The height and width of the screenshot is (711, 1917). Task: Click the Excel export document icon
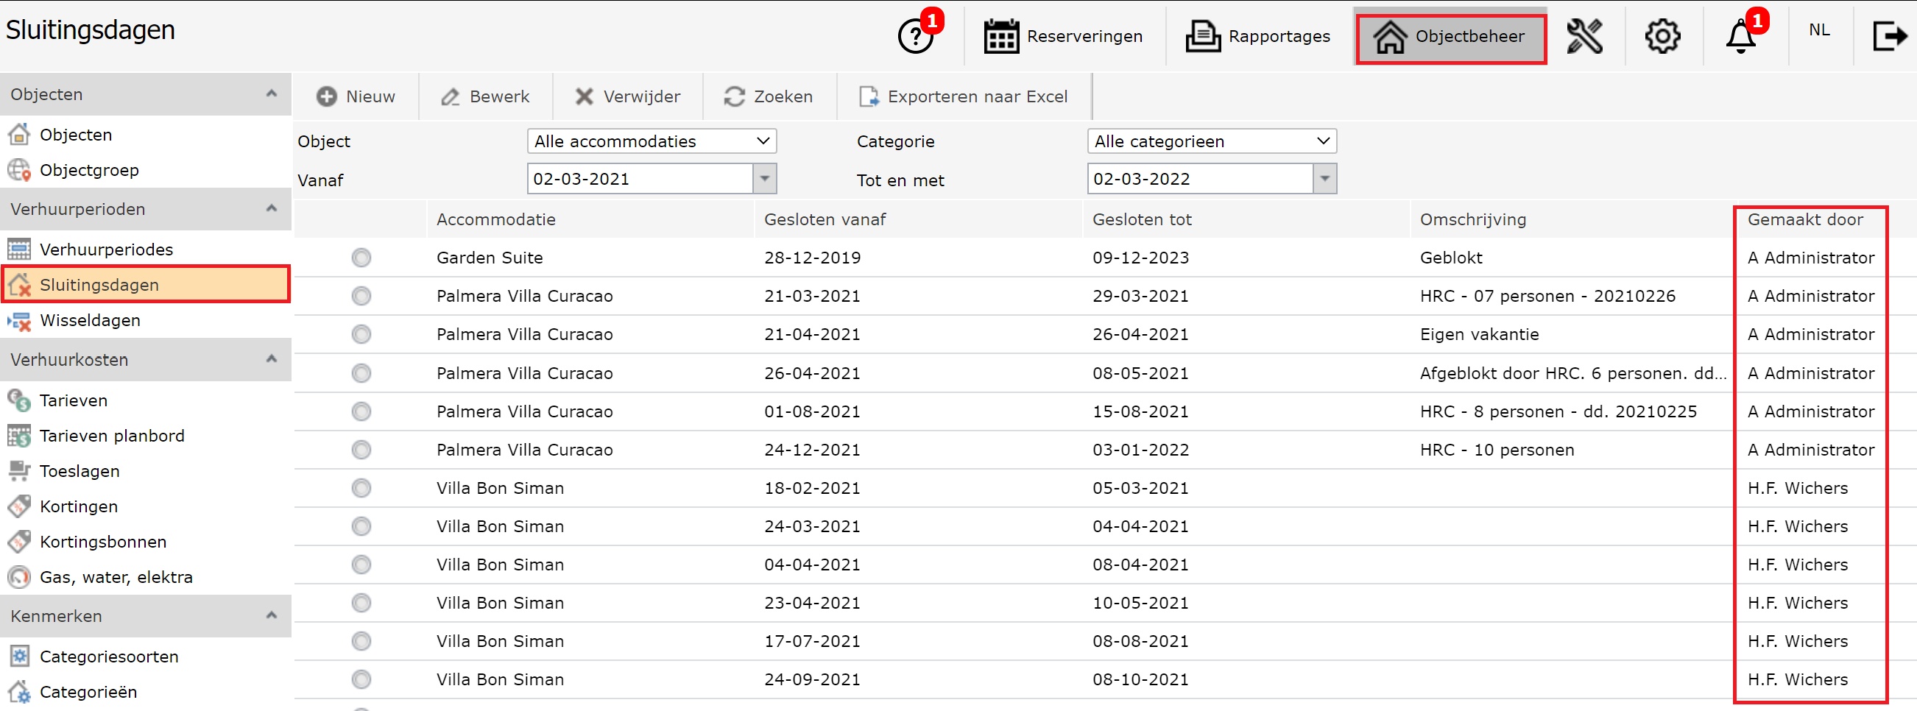tap(869, 96)
